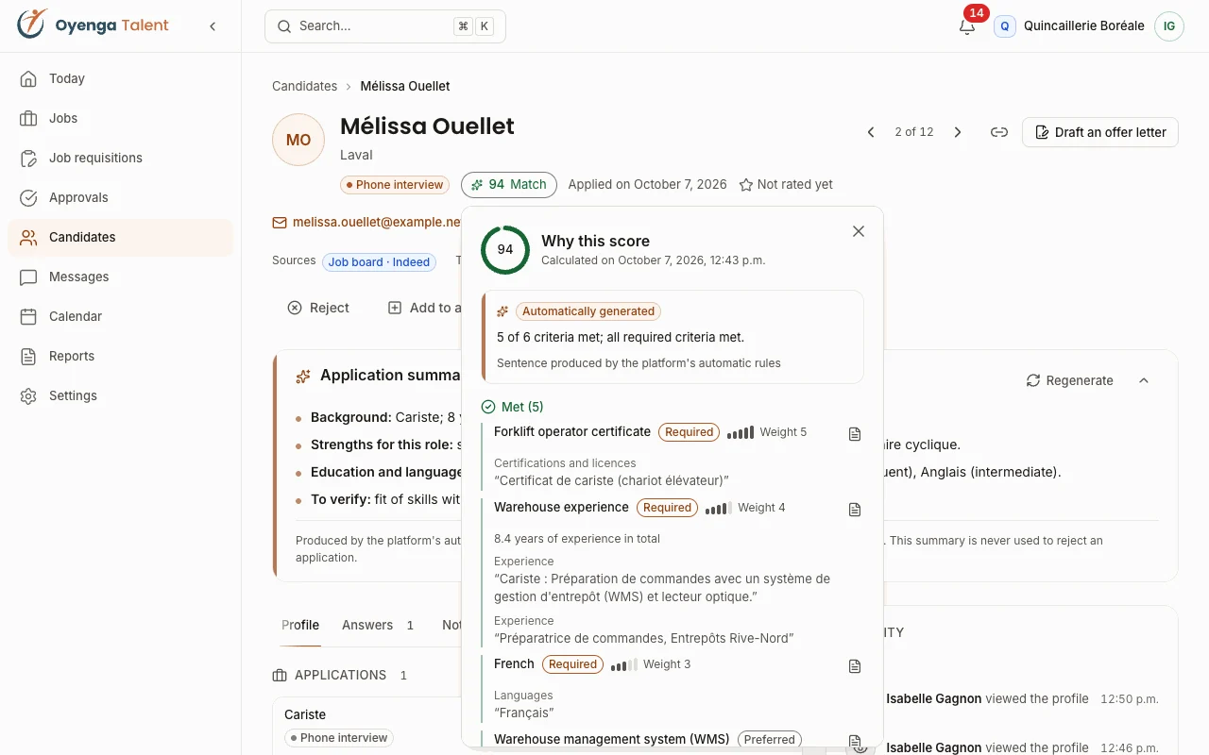Screen dimensions: 1209x755
Task: Click the 94 score ring in popover
Action: tap(505, 249)
